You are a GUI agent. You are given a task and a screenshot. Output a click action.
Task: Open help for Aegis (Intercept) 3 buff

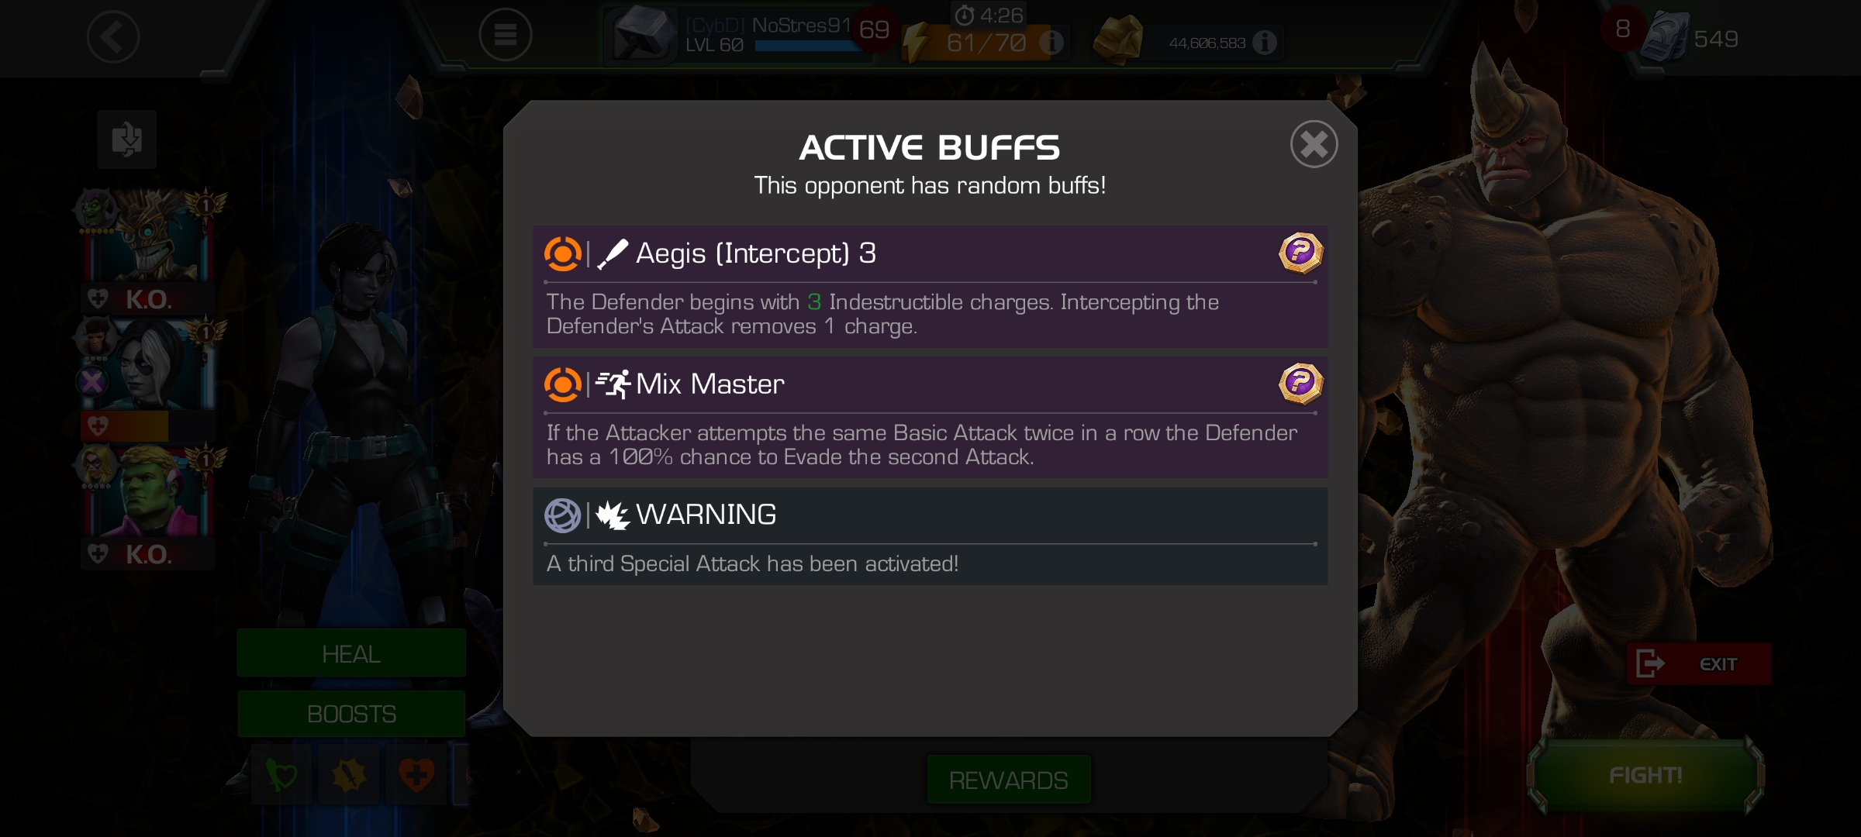point(1300,253)
